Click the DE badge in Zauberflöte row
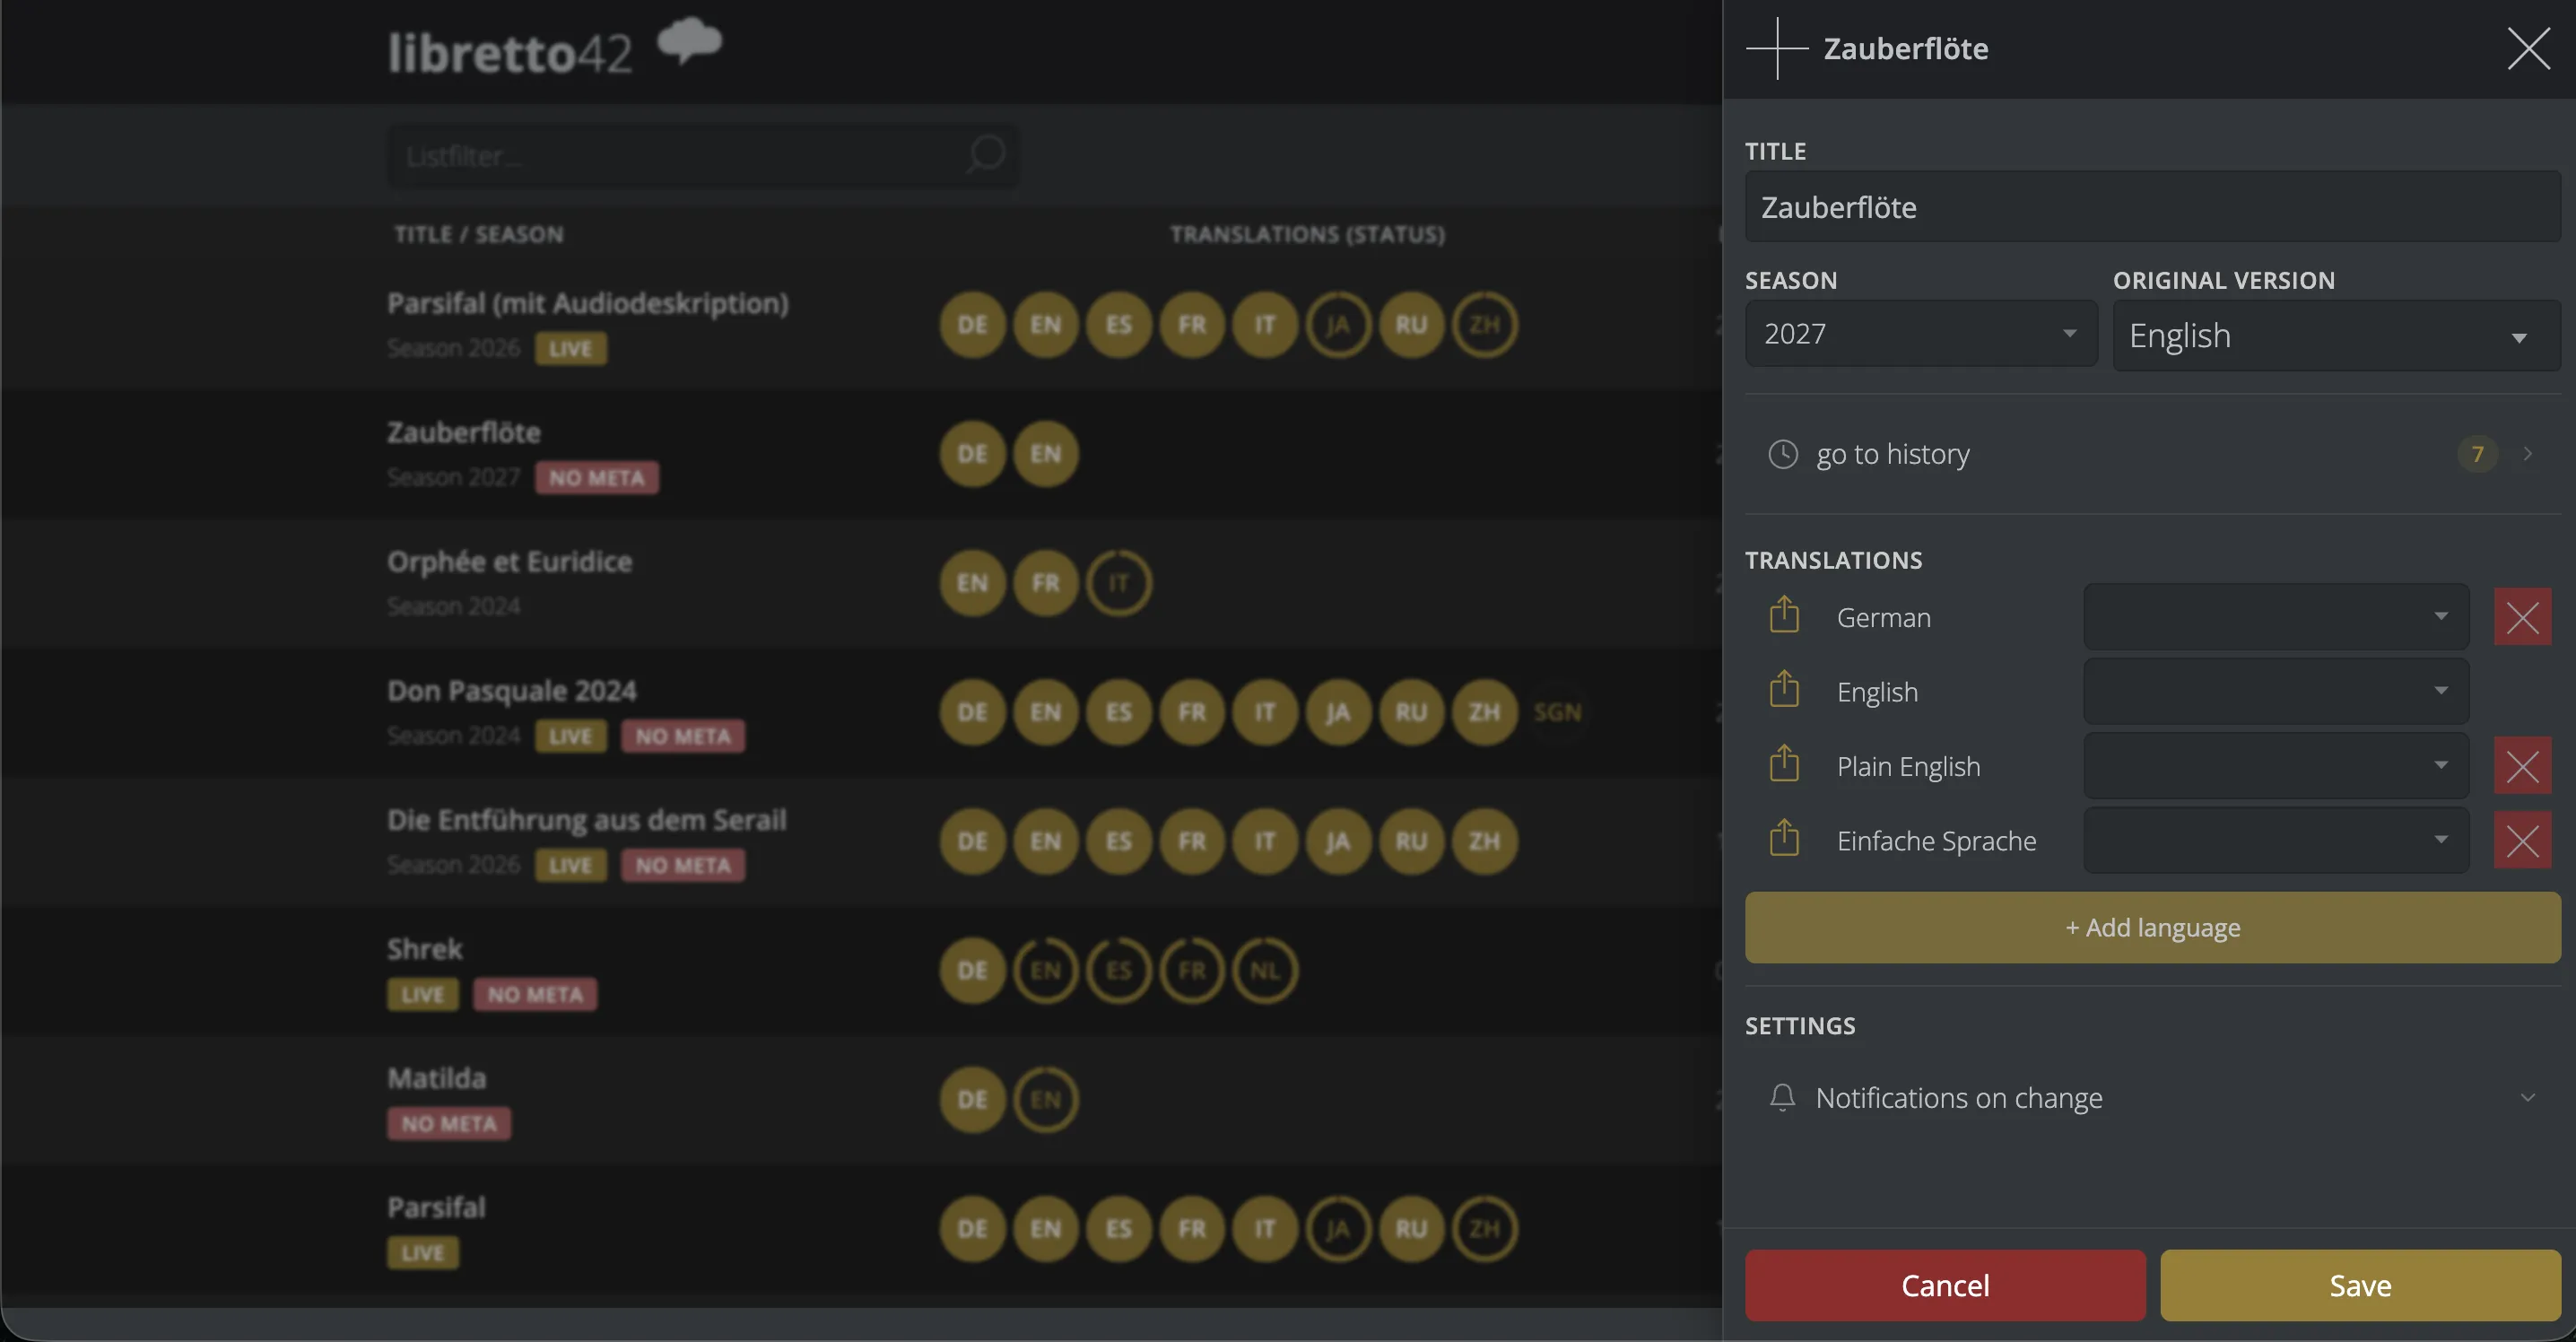Viewport: 2576px width, 1342px height. click(x=972, y=454)
